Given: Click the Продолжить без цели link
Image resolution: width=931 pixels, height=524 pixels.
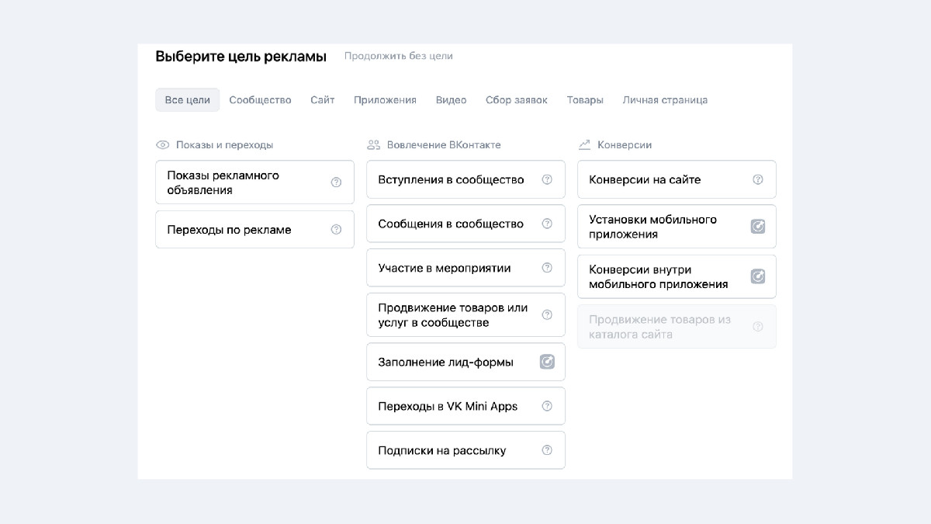Looking at the screenshot, I should (398, 56).
